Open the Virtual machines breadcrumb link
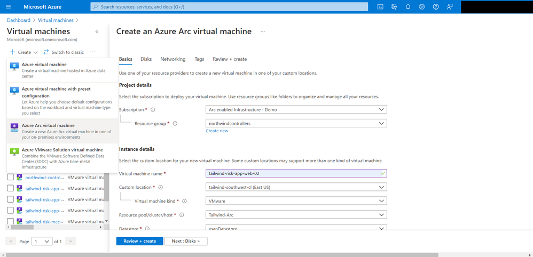Image resolution: width=533 pixels, height=257 pixels. pos(56,20)
